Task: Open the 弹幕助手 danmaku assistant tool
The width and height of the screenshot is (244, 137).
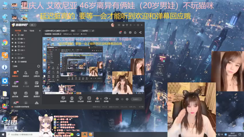Action: [15, 74]
